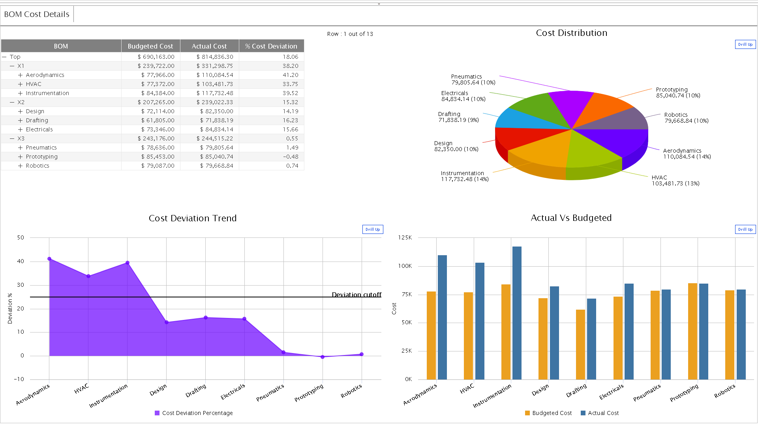This screenshot has height=426, width=758.
Task: Click X1 actual cost $ 331,298.75
Action: (x=215, y=66)
